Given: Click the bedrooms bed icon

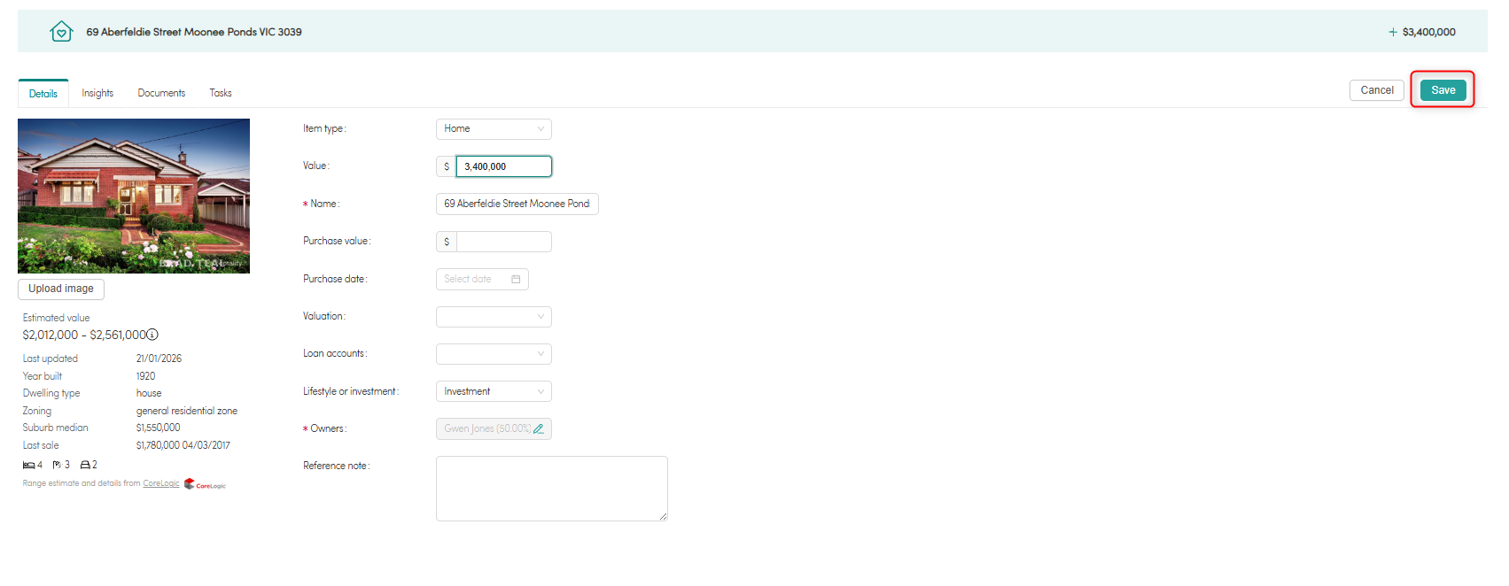Looking at the screenshot, I should pyautogui.click(x=28, y=465).
